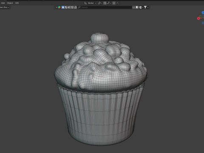This screenshot has height=153, width=204.
Task: Open the Select Box tool dropdown
Action: pos(5,7)
